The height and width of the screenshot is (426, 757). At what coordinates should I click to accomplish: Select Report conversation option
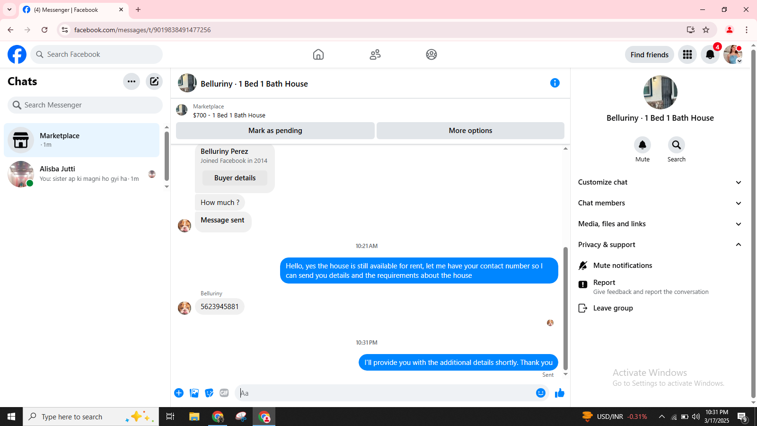click(x=660, y=287)
